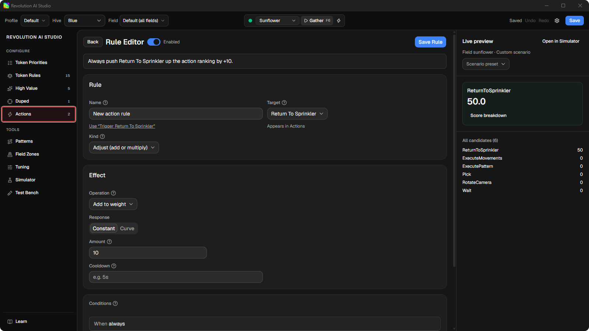The height and width of the screenshot is (331, 589).
Task: Click Open in Simulator link
Action: tap(561, 41)
